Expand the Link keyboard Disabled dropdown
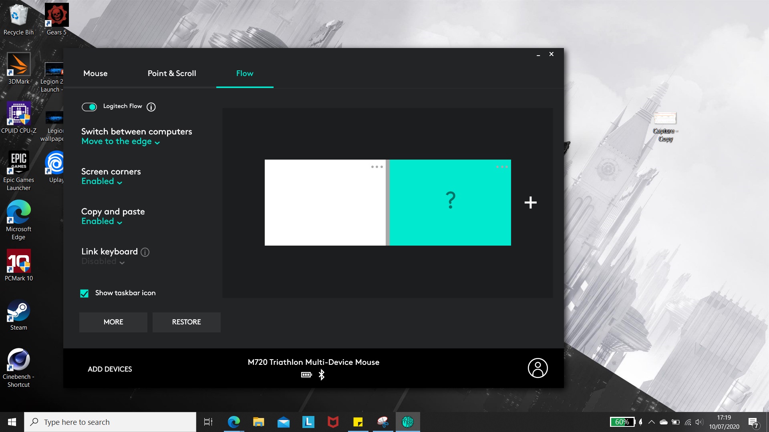Image resolution: width=769 pixels, height=432 pixels. click(103, 262)
